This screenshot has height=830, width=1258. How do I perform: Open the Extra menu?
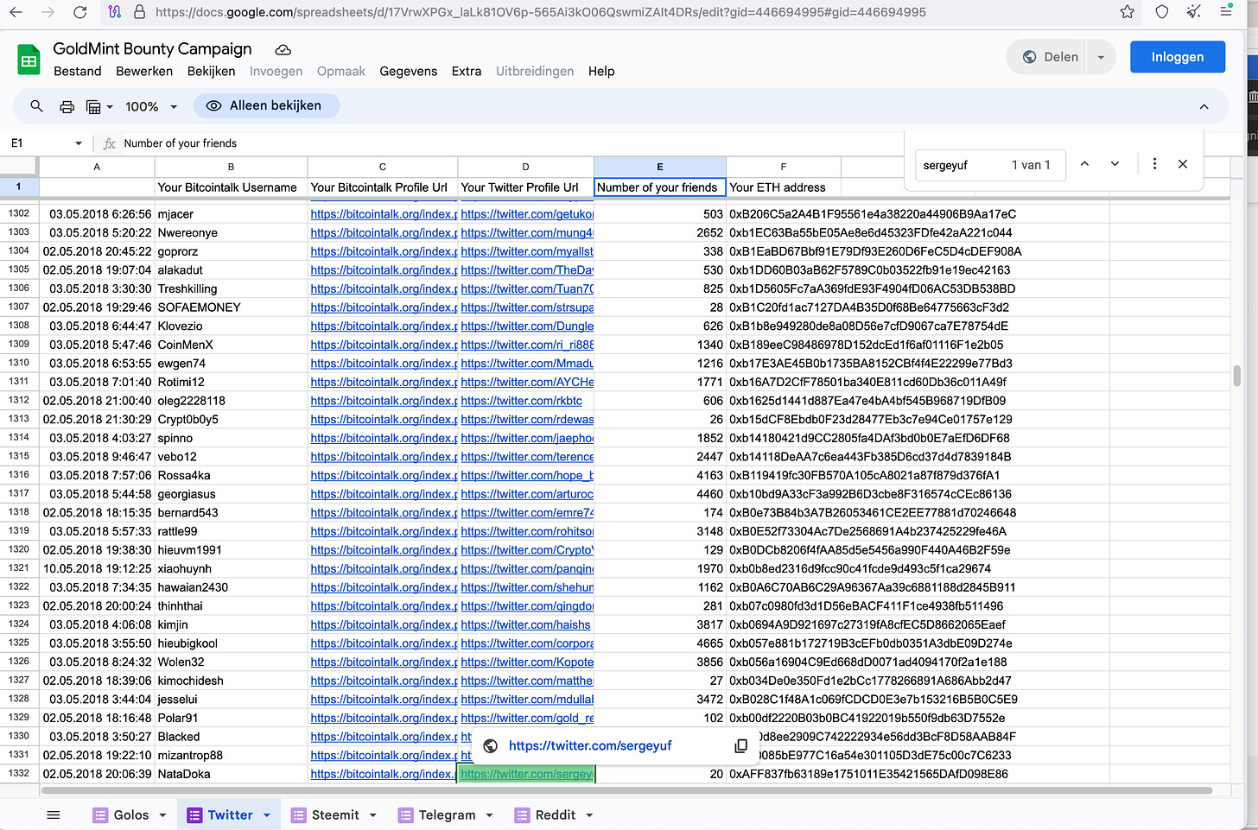click(467, 72)
